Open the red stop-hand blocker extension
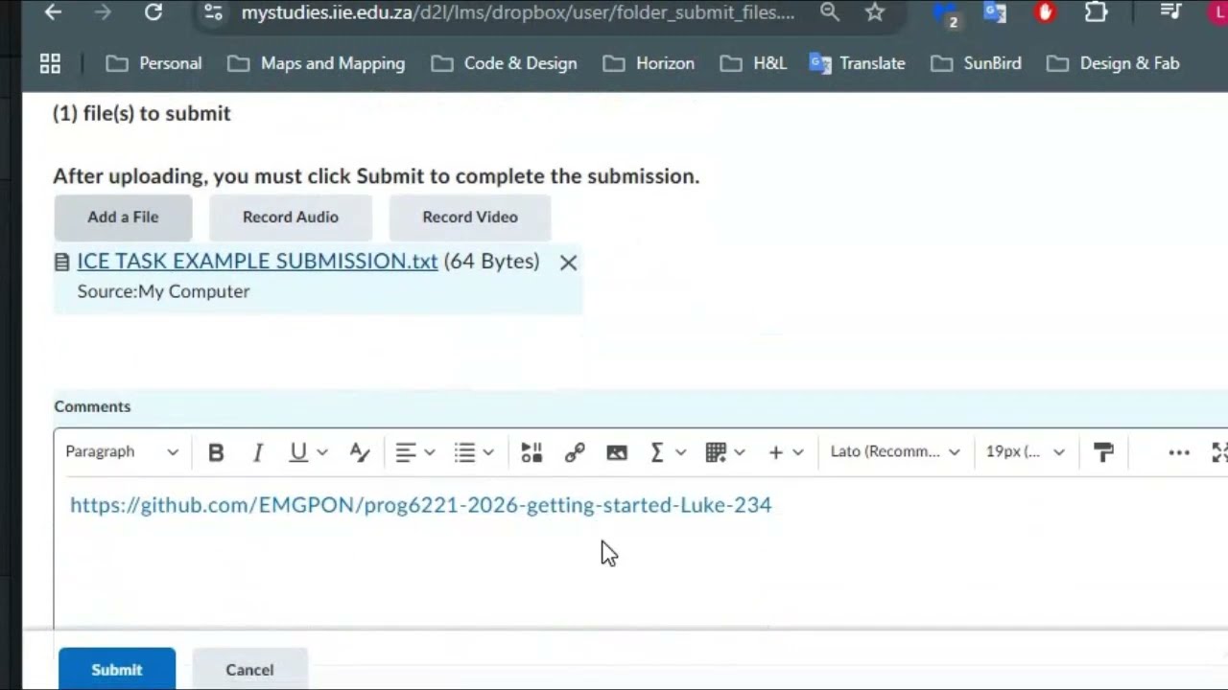Viewport: 1228px width, 690px height. [x=1045, y=12]
